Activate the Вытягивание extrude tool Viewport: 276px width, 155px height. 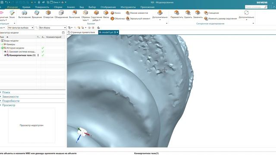click(25, 14)
